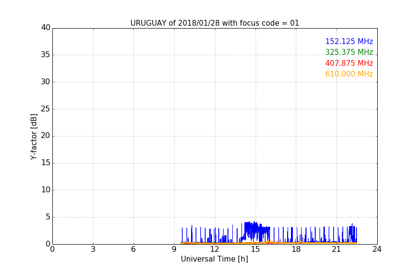Click the x-axis tick label '3'

tap(93, 249)
